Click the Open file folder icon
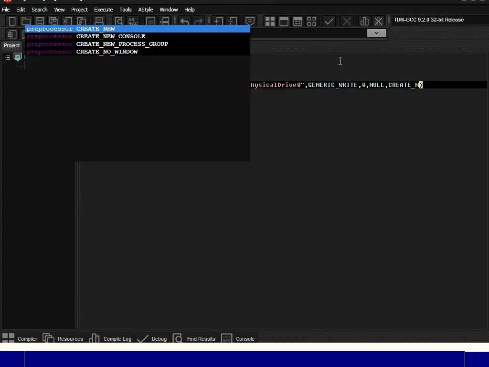489x367 pixels. coord(26,21)
